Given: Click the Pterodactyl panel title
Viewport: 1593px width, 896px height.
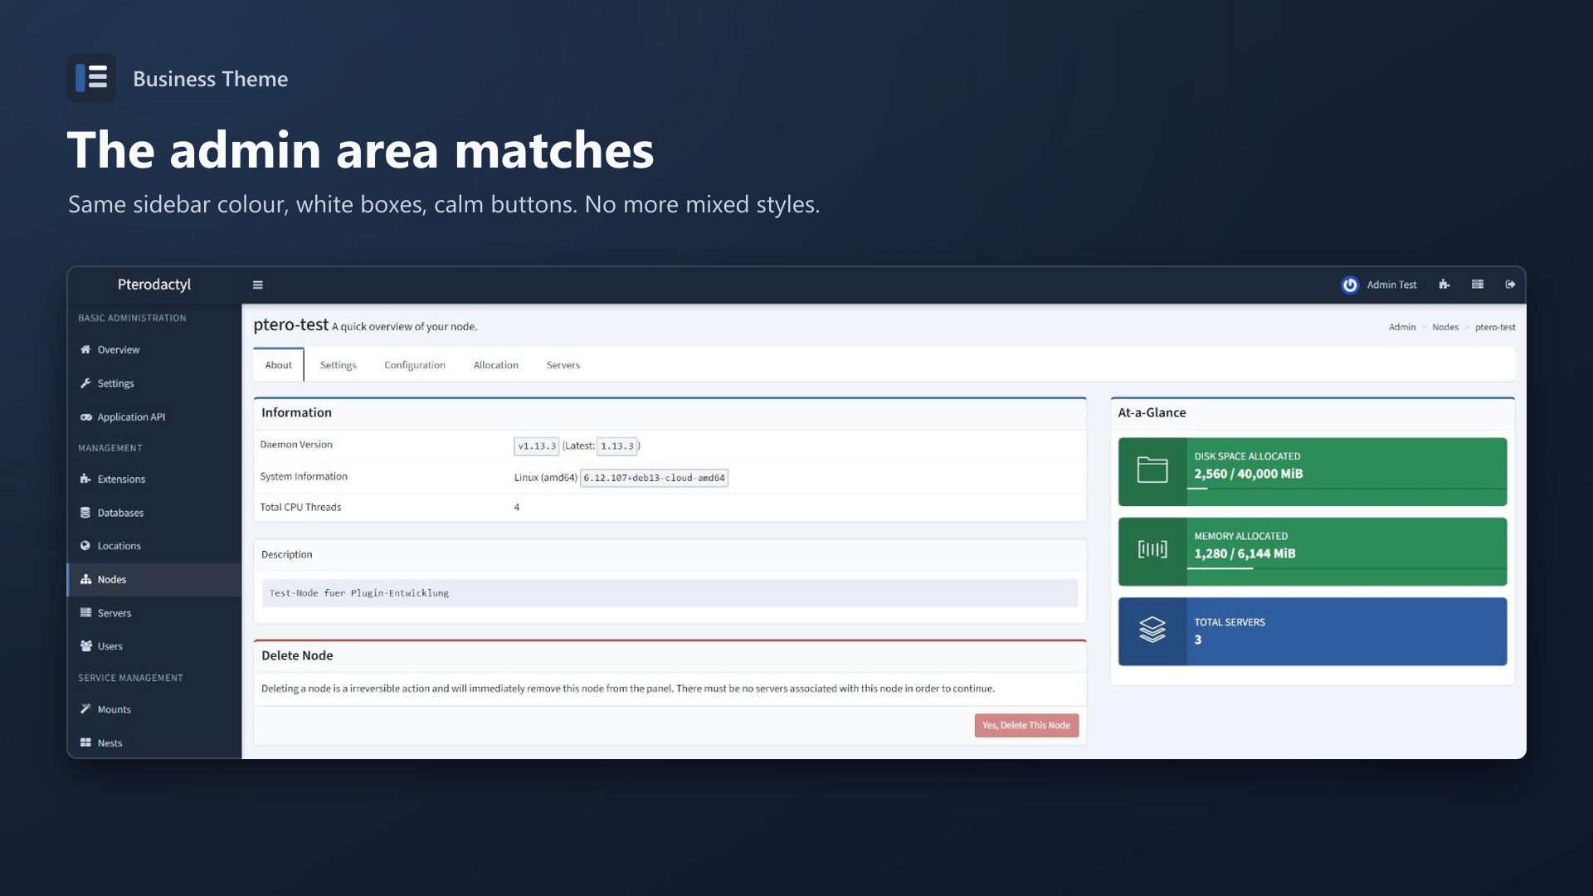Looking at the screenshot, I should pyautogui.click(x=154, y=285).
